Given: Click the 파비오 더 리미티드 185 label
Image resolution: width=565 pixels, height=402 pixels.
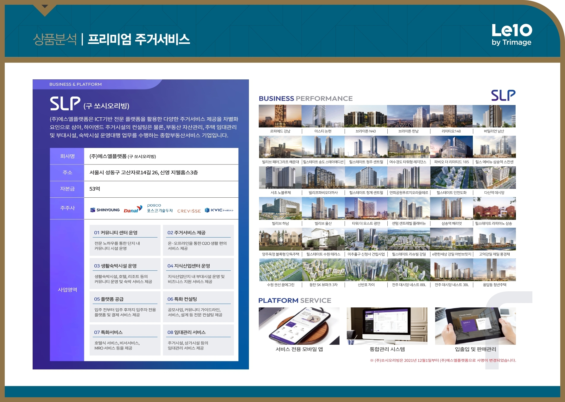Looking at the screenshot, I should click(451, 162).
